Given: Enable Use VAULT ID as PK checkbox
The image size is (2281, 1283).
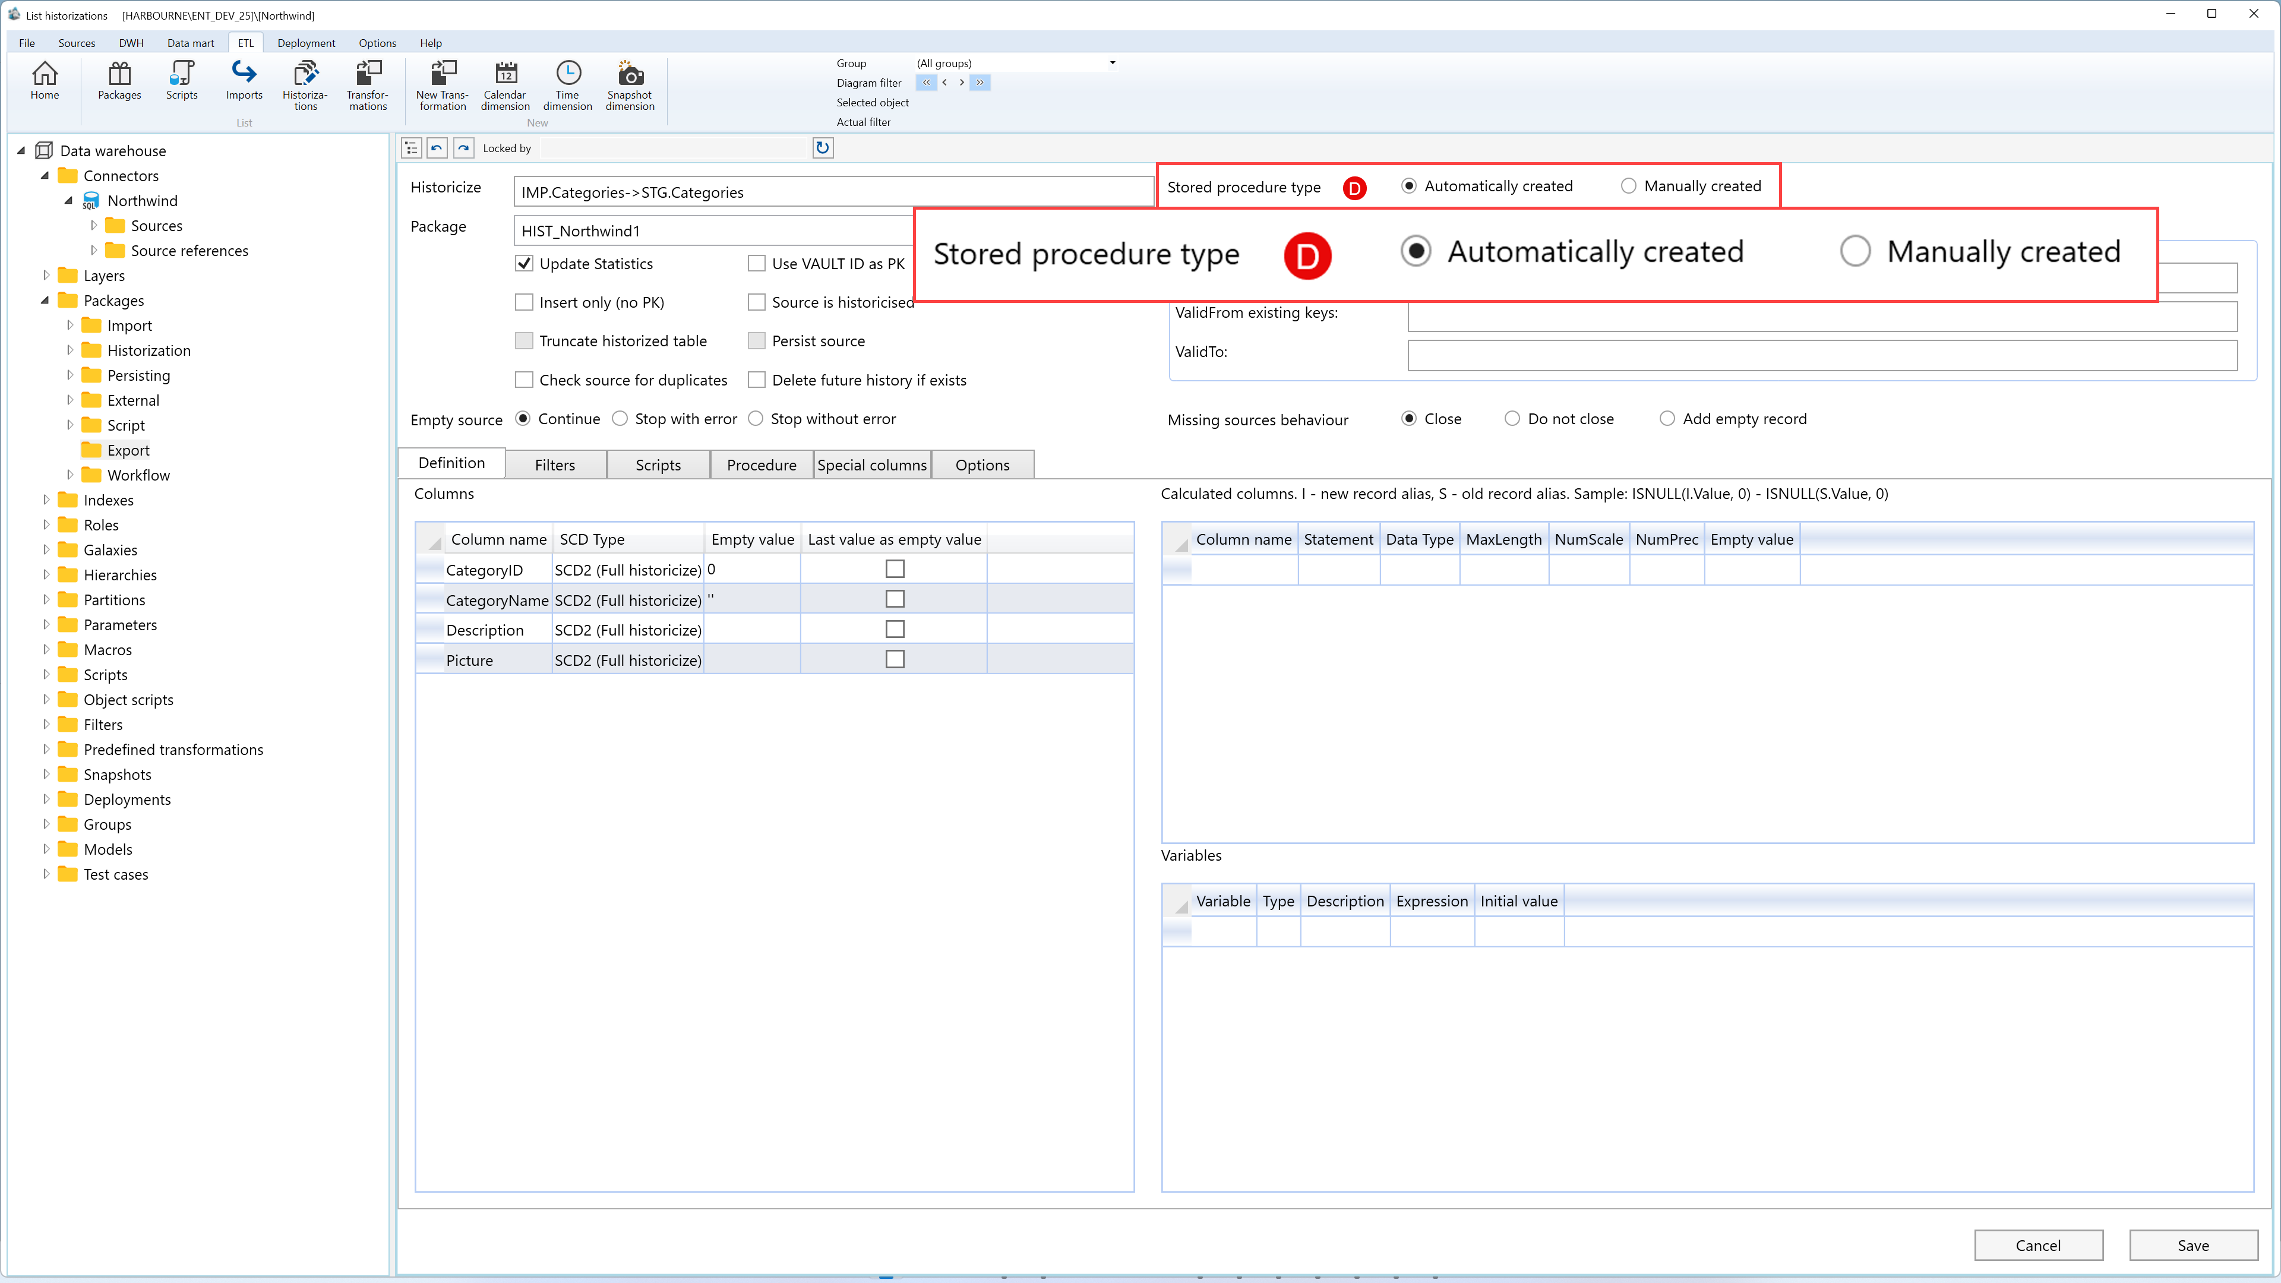Looking at the screenshot, I should [756, 264].
